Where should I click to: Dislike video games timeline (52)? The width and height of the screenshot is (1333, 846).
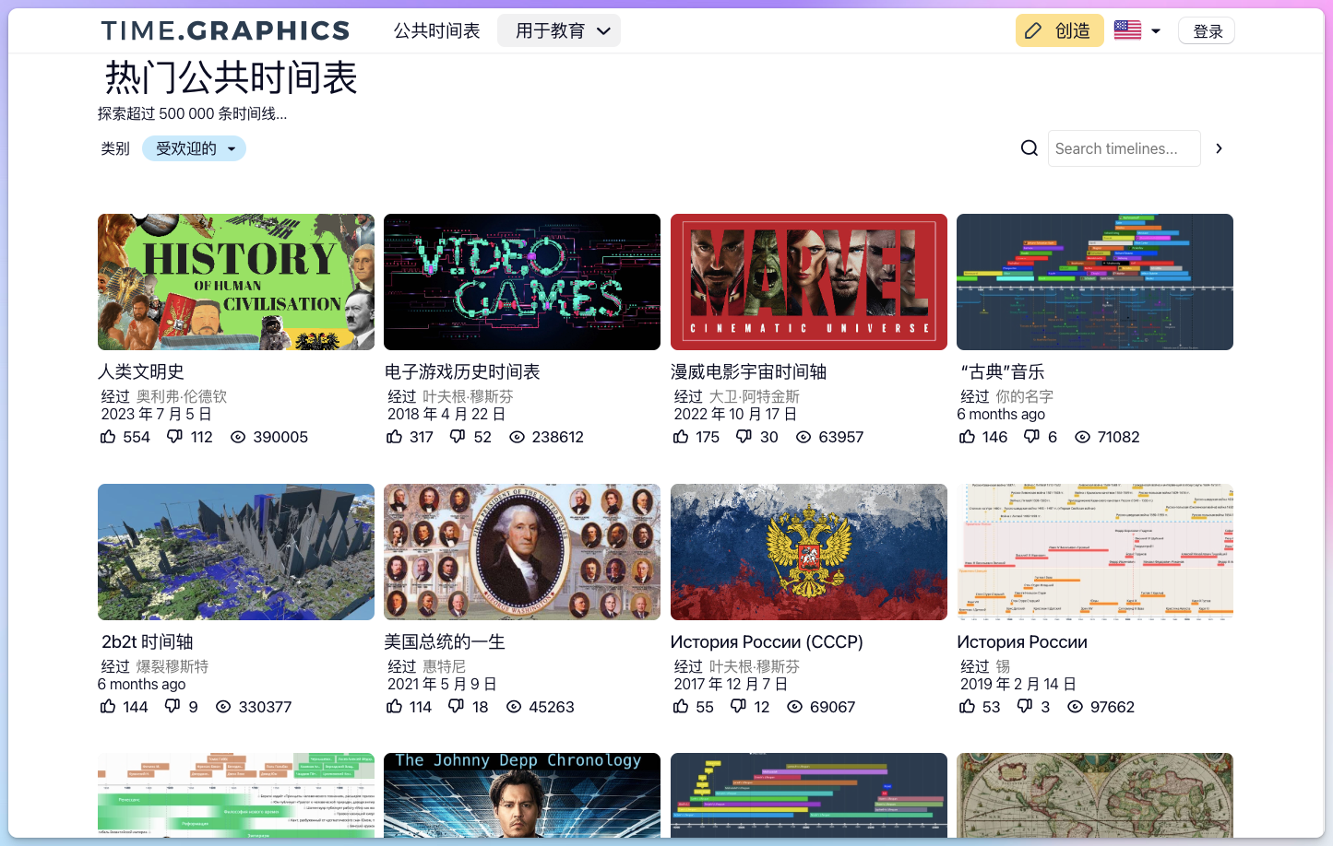[x=458, y=437]
